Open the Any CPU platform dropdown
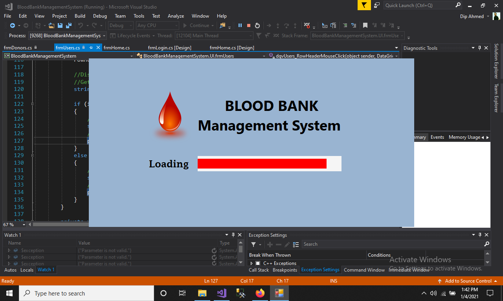The image size is (503, 301). pyautogui.click(x=157, y=25)
